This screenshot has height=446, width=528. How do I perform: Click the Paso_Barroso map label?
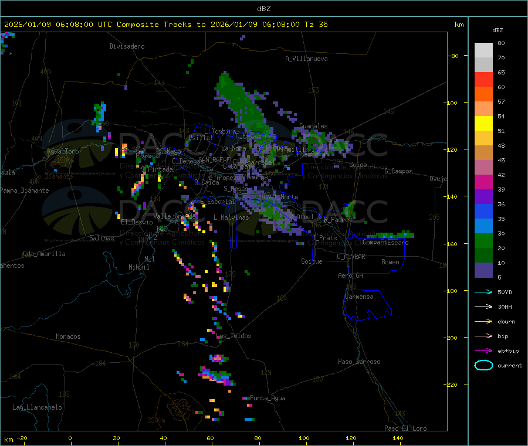click(x=359, y=362)
